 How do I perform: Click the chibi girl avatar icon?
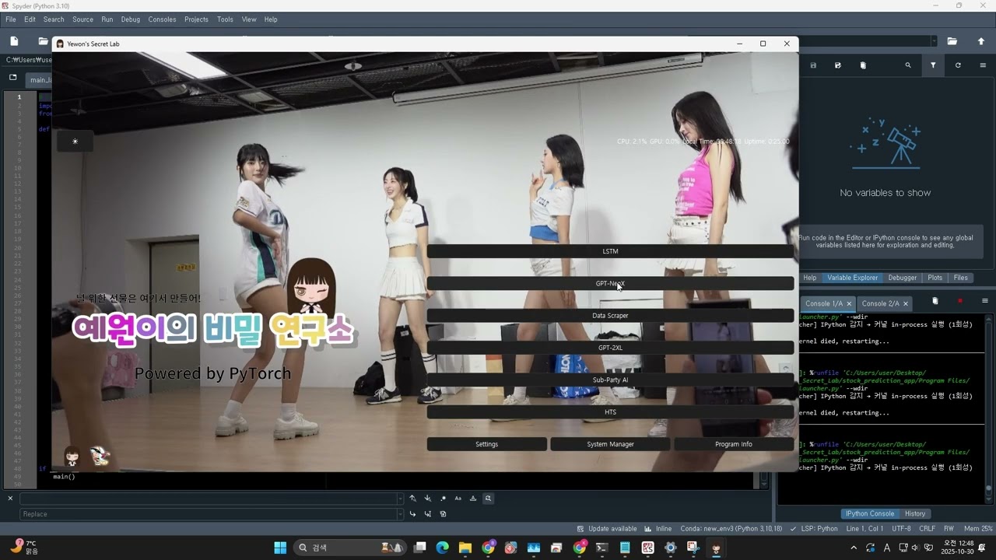click(72, 457)
